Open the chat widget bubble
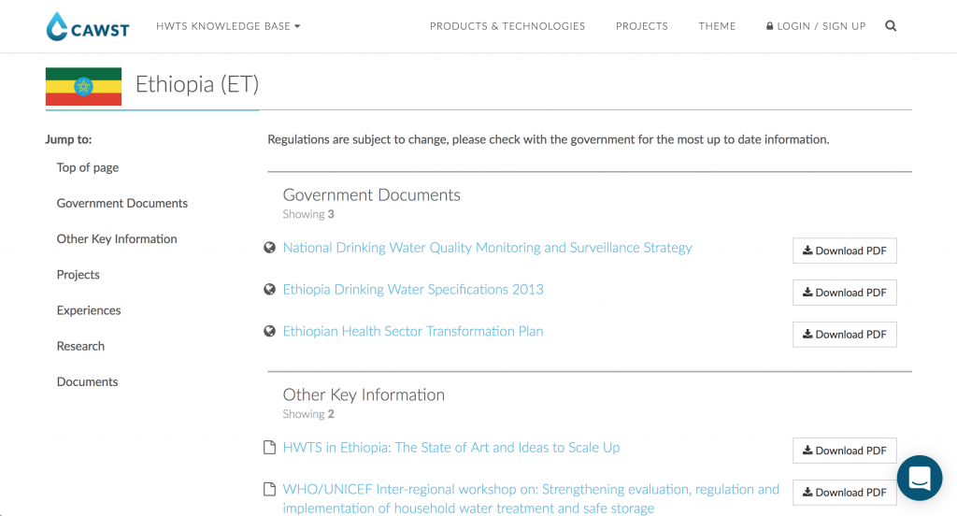Image resolution: width=957 pixels, height=516 pixels. click(x=920, y=478)
